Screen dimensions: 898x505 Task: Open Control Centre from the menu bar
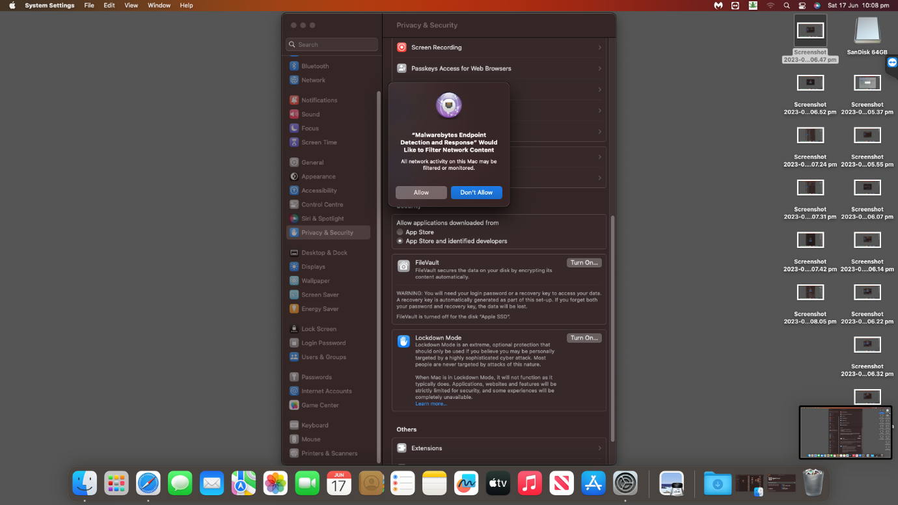click(802, 5)
